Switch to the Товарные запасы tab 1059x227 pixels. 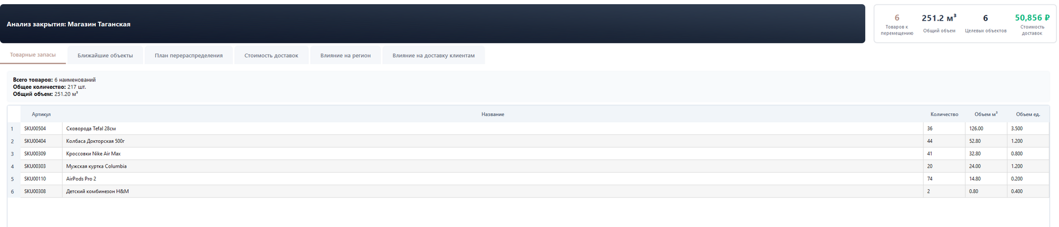(33, 55)
